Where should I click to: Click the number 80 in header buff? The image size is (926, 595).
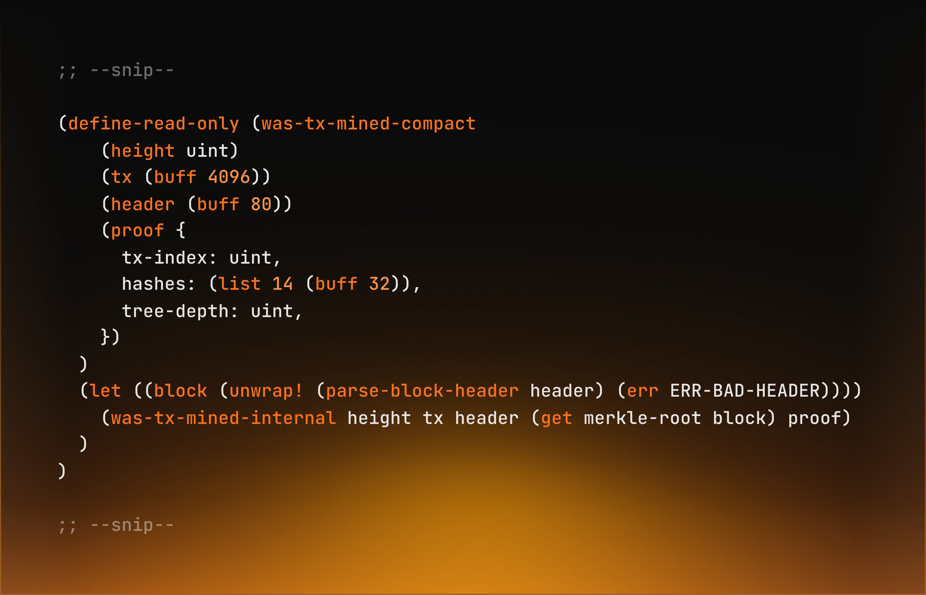[262, 204]
